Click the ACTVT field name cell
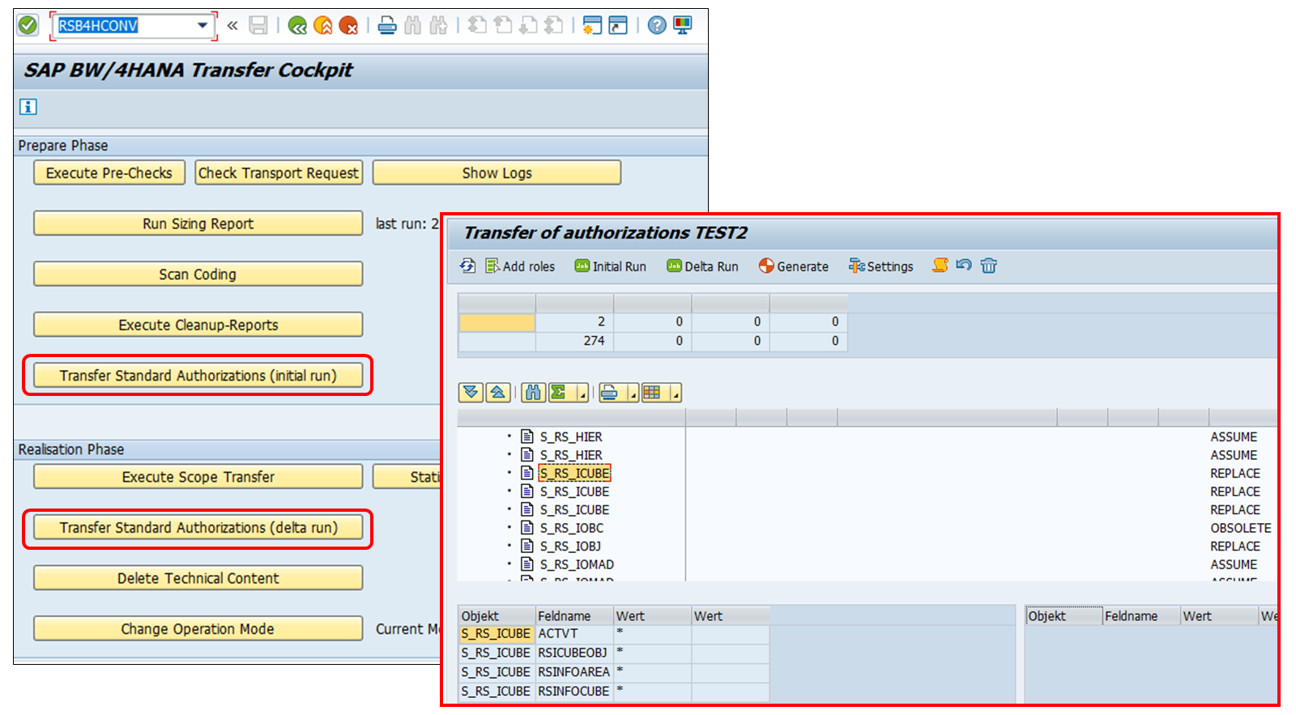 pos(573,633)
